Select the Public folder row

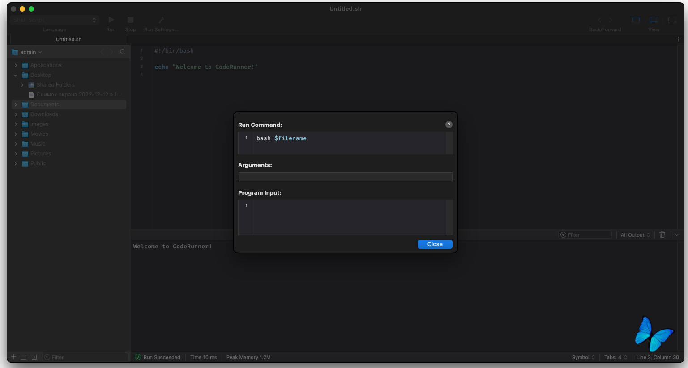click(69, 163)
